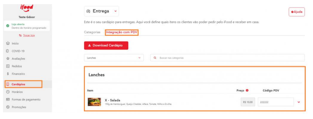Click the clock icon beside Horários
The width and height of the screenshot is (313, 119).
pyautogui.click(x=8, y=92)
